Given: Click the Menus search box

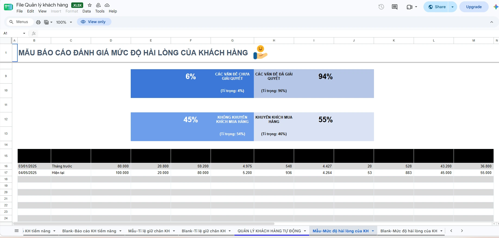Looking at the screenshot, I should (x=20, y=22).
